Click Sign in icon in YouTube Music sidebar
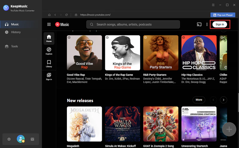This screenshot has height=148, width=239. [49, 77]
